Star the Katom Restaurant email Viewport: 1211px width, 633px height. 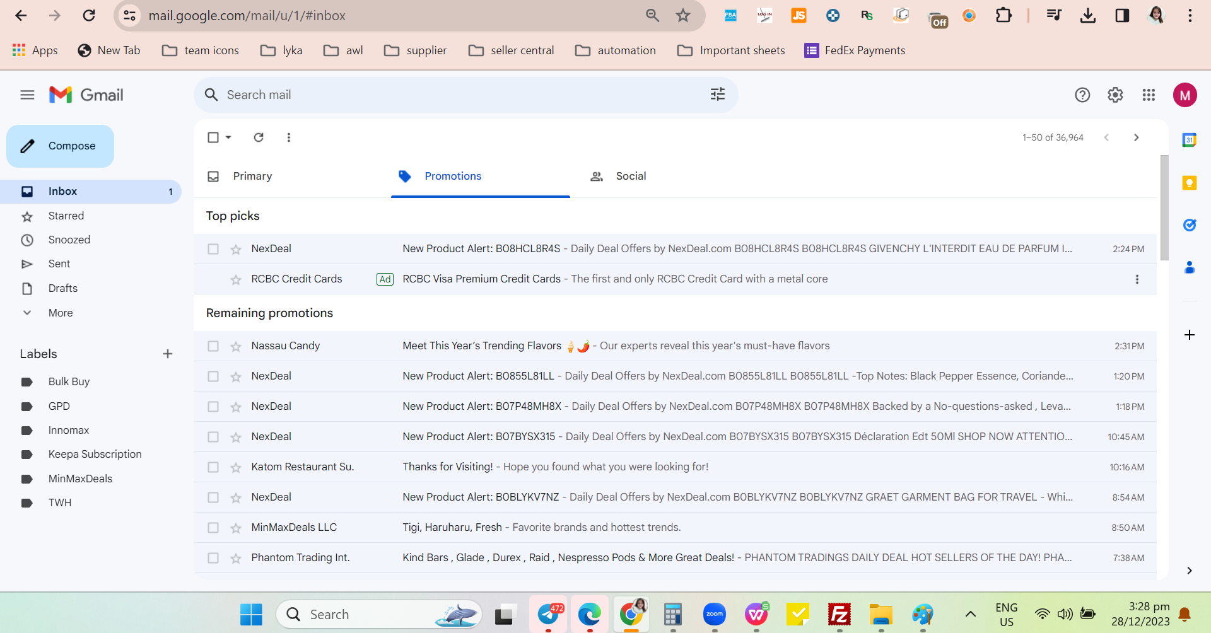236,467
